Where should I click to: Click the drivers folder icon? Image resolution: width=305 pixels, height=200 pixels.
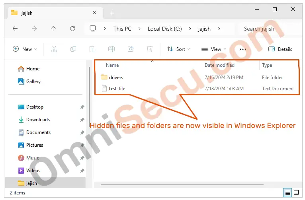tap(104, 77)
